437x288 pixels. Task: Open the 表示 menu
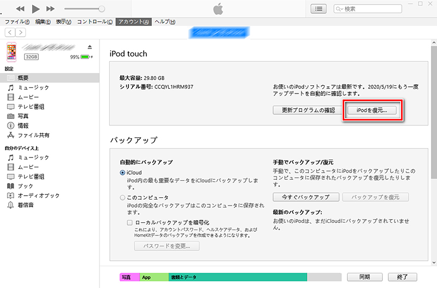click(63, 22)
